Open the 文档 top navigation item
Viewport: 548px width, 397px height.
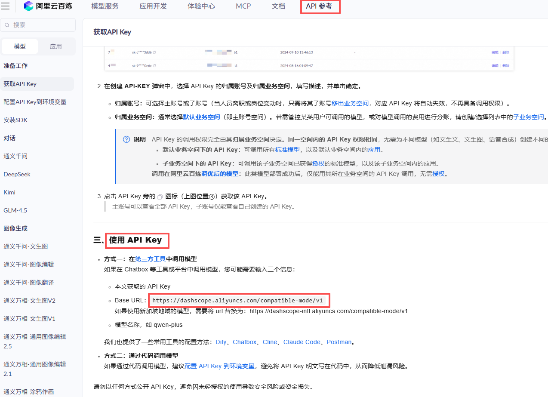click(x=278, y=6)
